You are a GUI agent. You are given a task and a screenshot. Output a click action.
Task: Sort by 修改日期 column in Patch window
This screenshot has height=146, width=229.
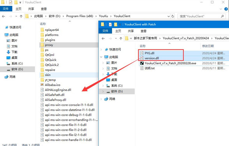point(208,46)
